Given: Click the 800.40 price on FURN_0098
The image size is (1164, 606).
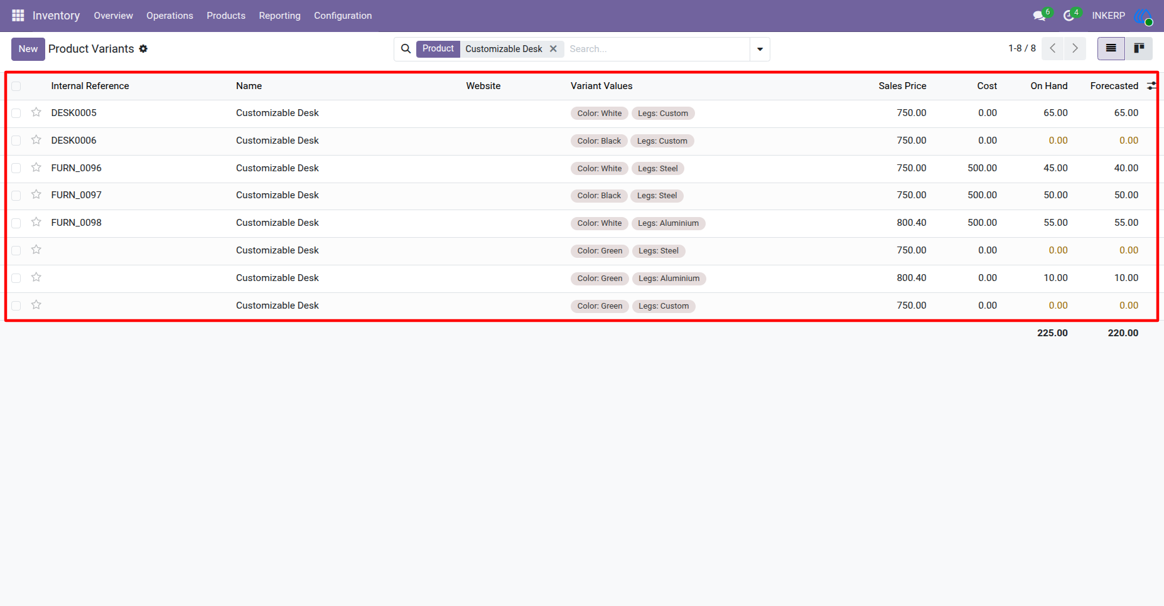Looking at the screenshot, I should tap(912, 223).
